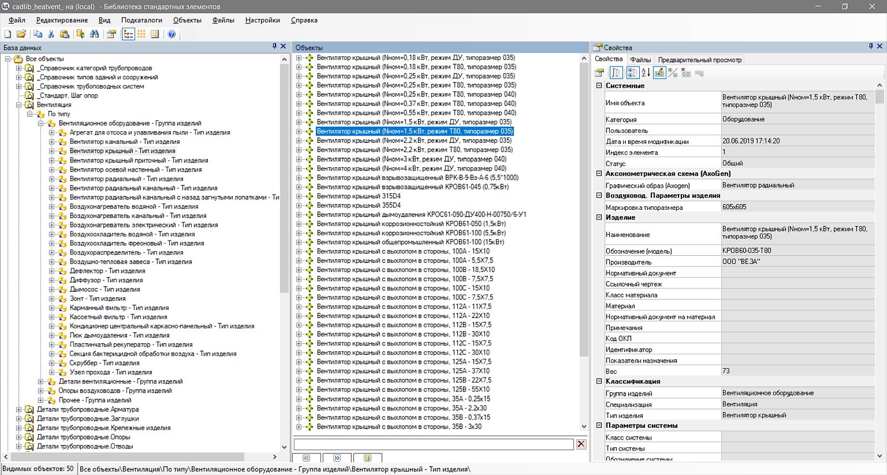Open Help with the blue question icon

(x=172, y=34)
